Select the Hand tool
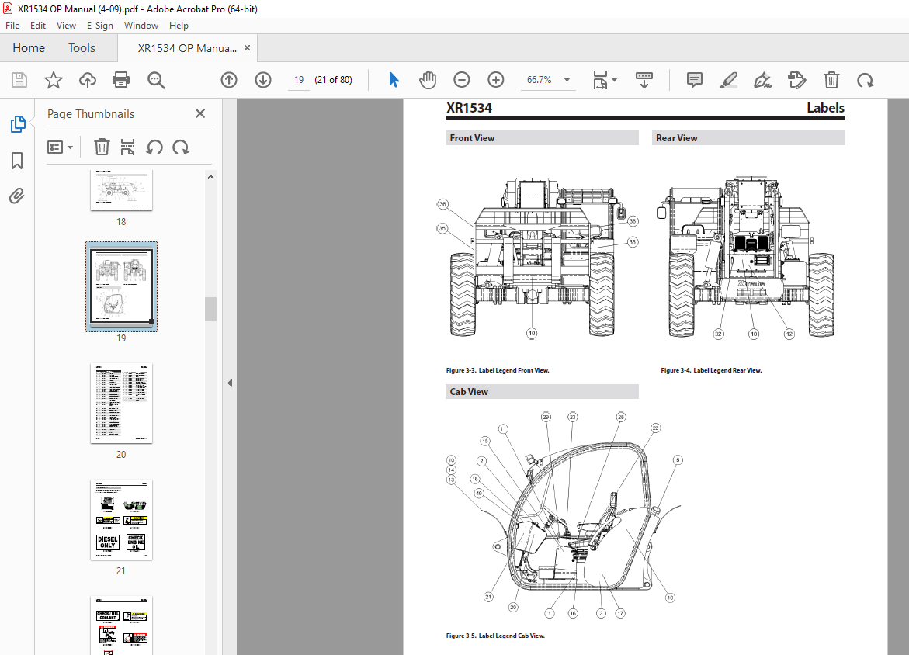The width and height of the screenshot is (909, 655). click(428, 79)
